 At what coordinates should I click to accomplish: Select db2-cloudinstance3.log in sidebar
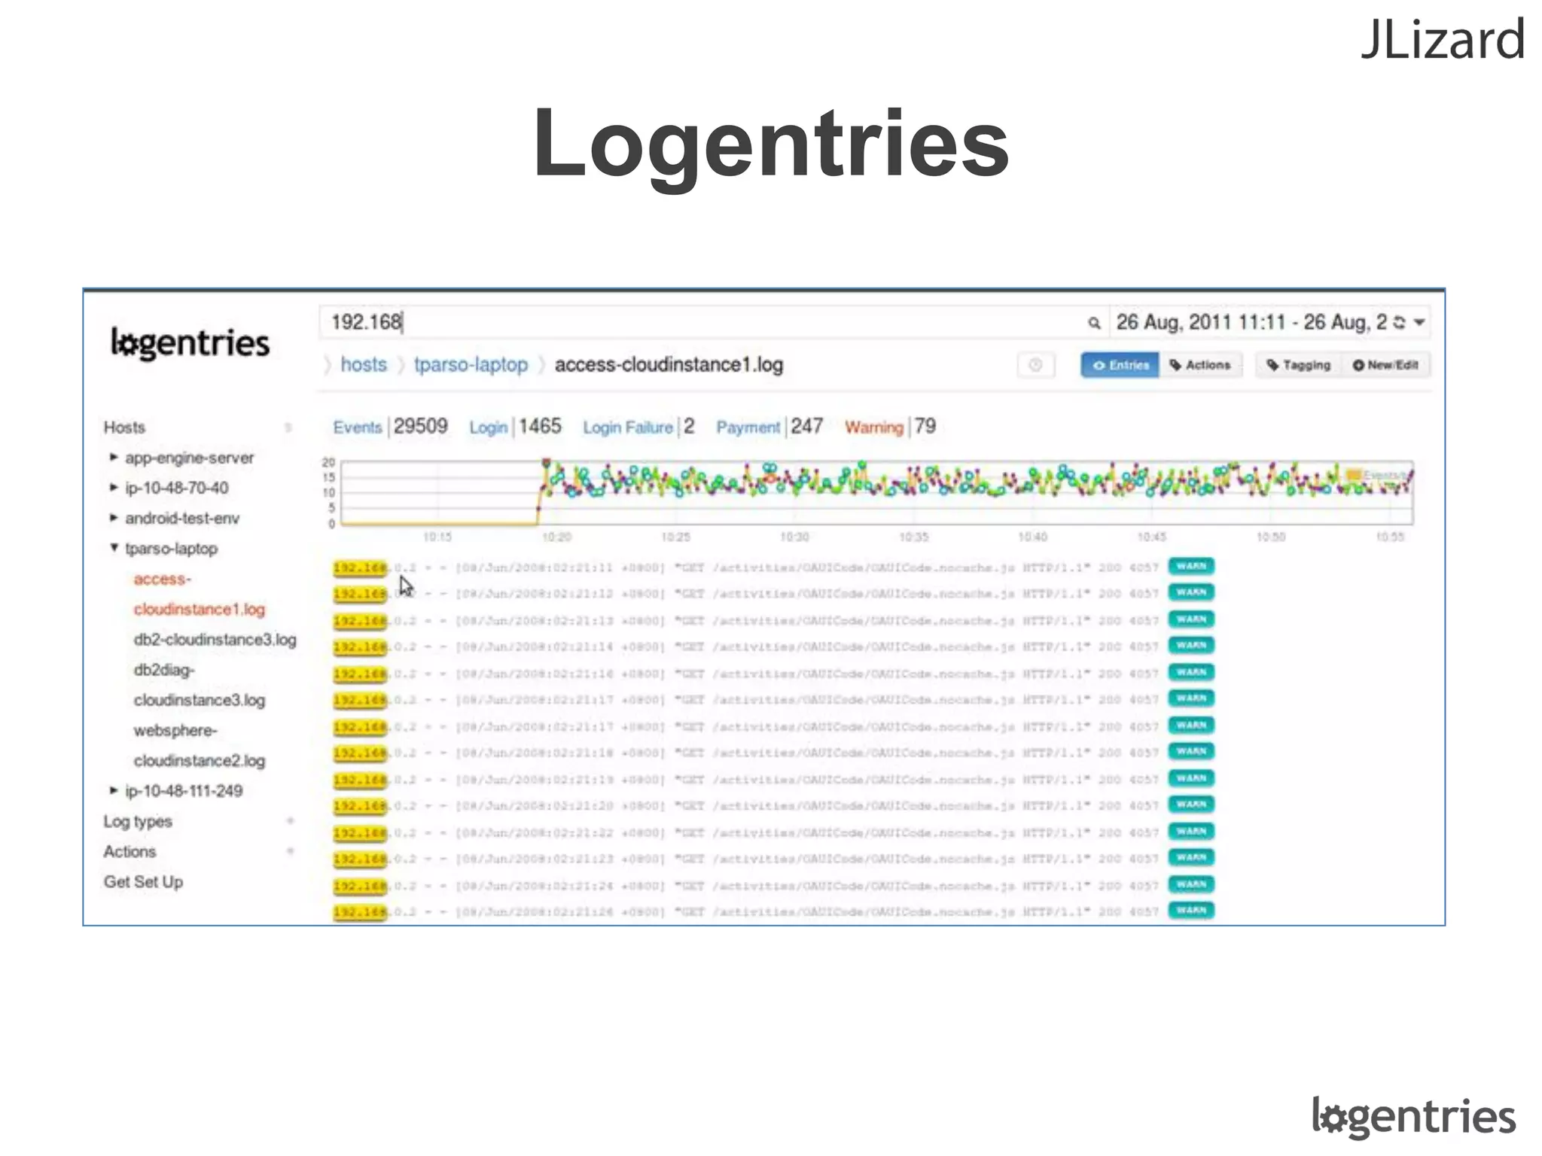coord(215,640)
